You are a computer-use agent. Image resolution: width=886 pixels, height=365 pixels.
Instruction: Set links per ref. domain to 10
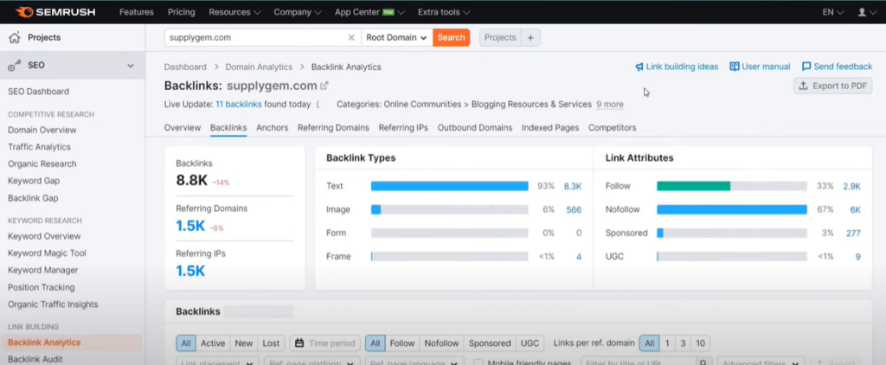[x=700, y=343]
